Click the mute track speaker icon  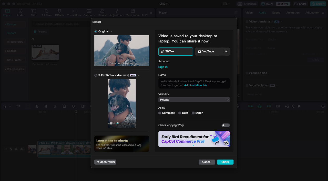point(22,149)
